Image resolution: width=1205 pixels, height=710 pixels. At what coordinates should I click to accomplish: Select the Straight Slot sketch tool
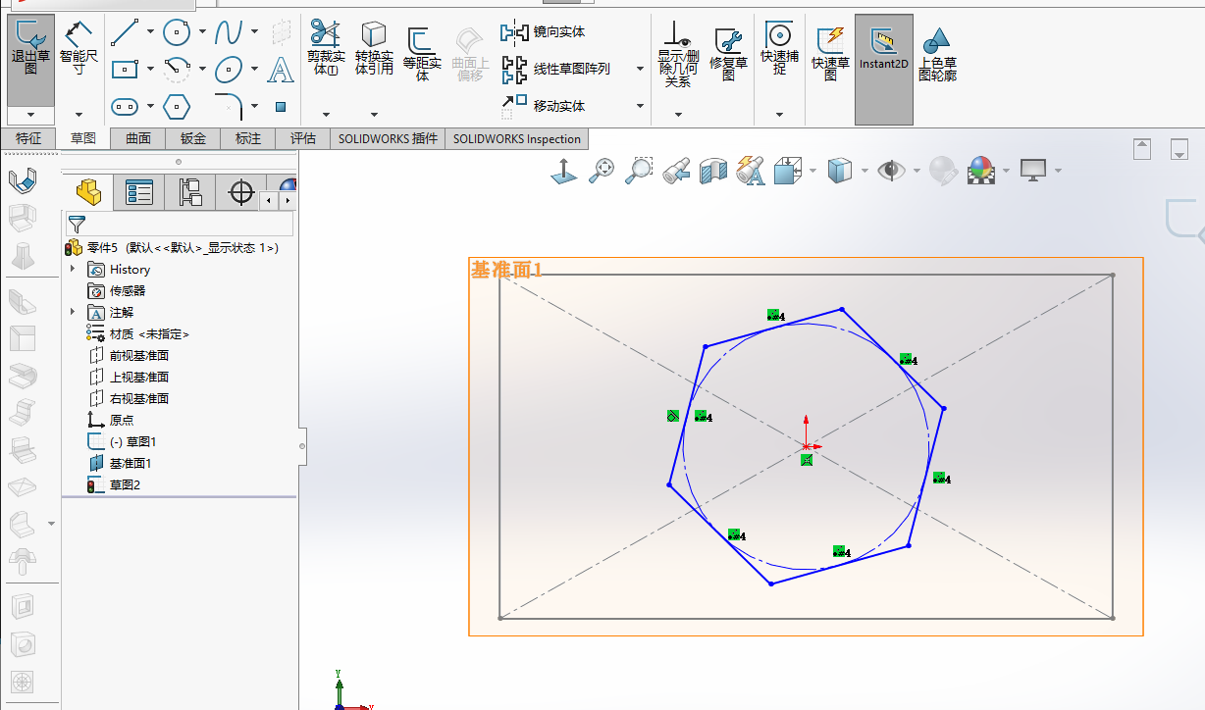125,106
